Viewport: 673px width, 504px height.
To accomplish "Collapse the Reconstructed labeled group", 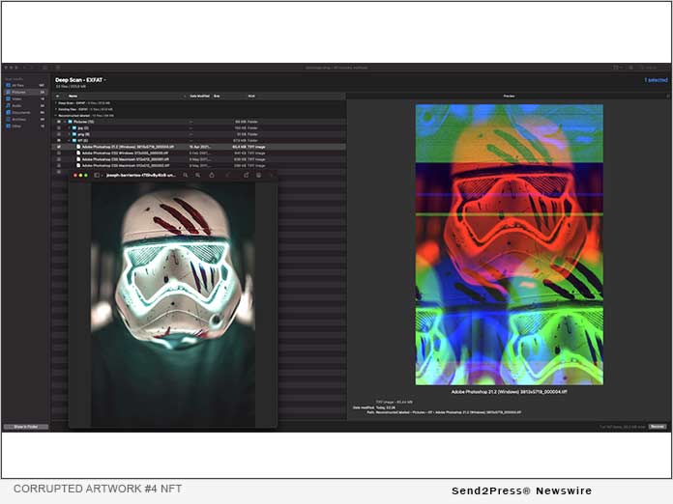I will pyautogui.click(x=55, y=115).
